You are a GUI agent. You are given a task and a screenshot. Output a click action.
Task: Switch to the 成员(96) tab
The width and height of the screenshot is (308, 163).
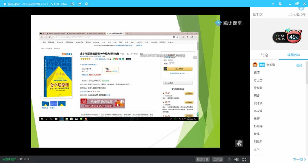tap(293, 55)
